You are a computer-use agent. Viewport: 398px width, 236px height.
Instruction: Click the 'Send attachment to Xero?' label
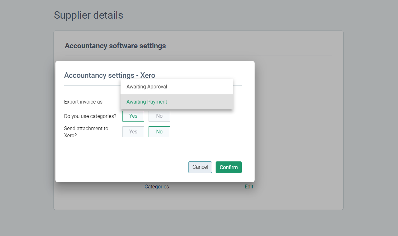pos(86,132)
